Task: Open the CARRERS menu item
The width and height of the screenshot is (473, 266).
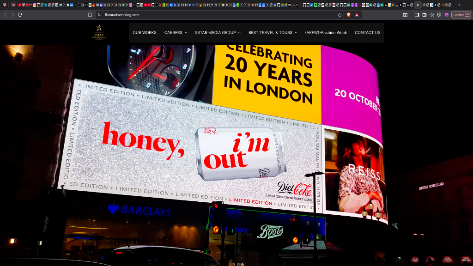Action: 173,33
